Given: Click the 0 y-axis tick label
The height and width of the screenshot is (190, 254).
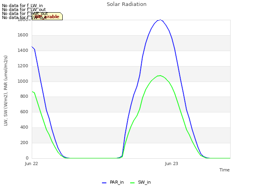Looking at the screenshot, I should [27, 158].
